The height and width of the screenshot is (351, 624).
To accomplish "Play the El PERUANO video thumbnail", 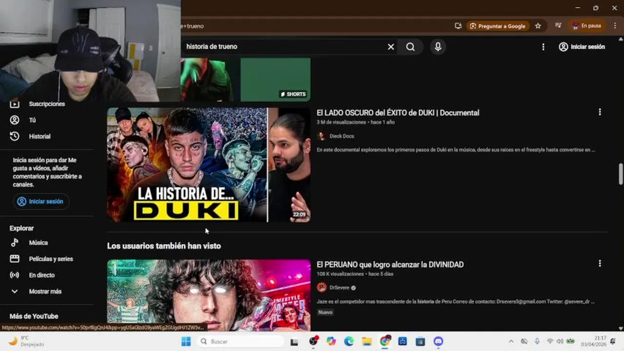I will coord(208,295).
